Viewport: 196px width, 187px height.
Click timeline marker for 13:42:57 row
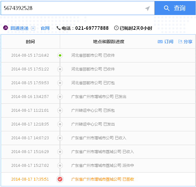(60, 97)
